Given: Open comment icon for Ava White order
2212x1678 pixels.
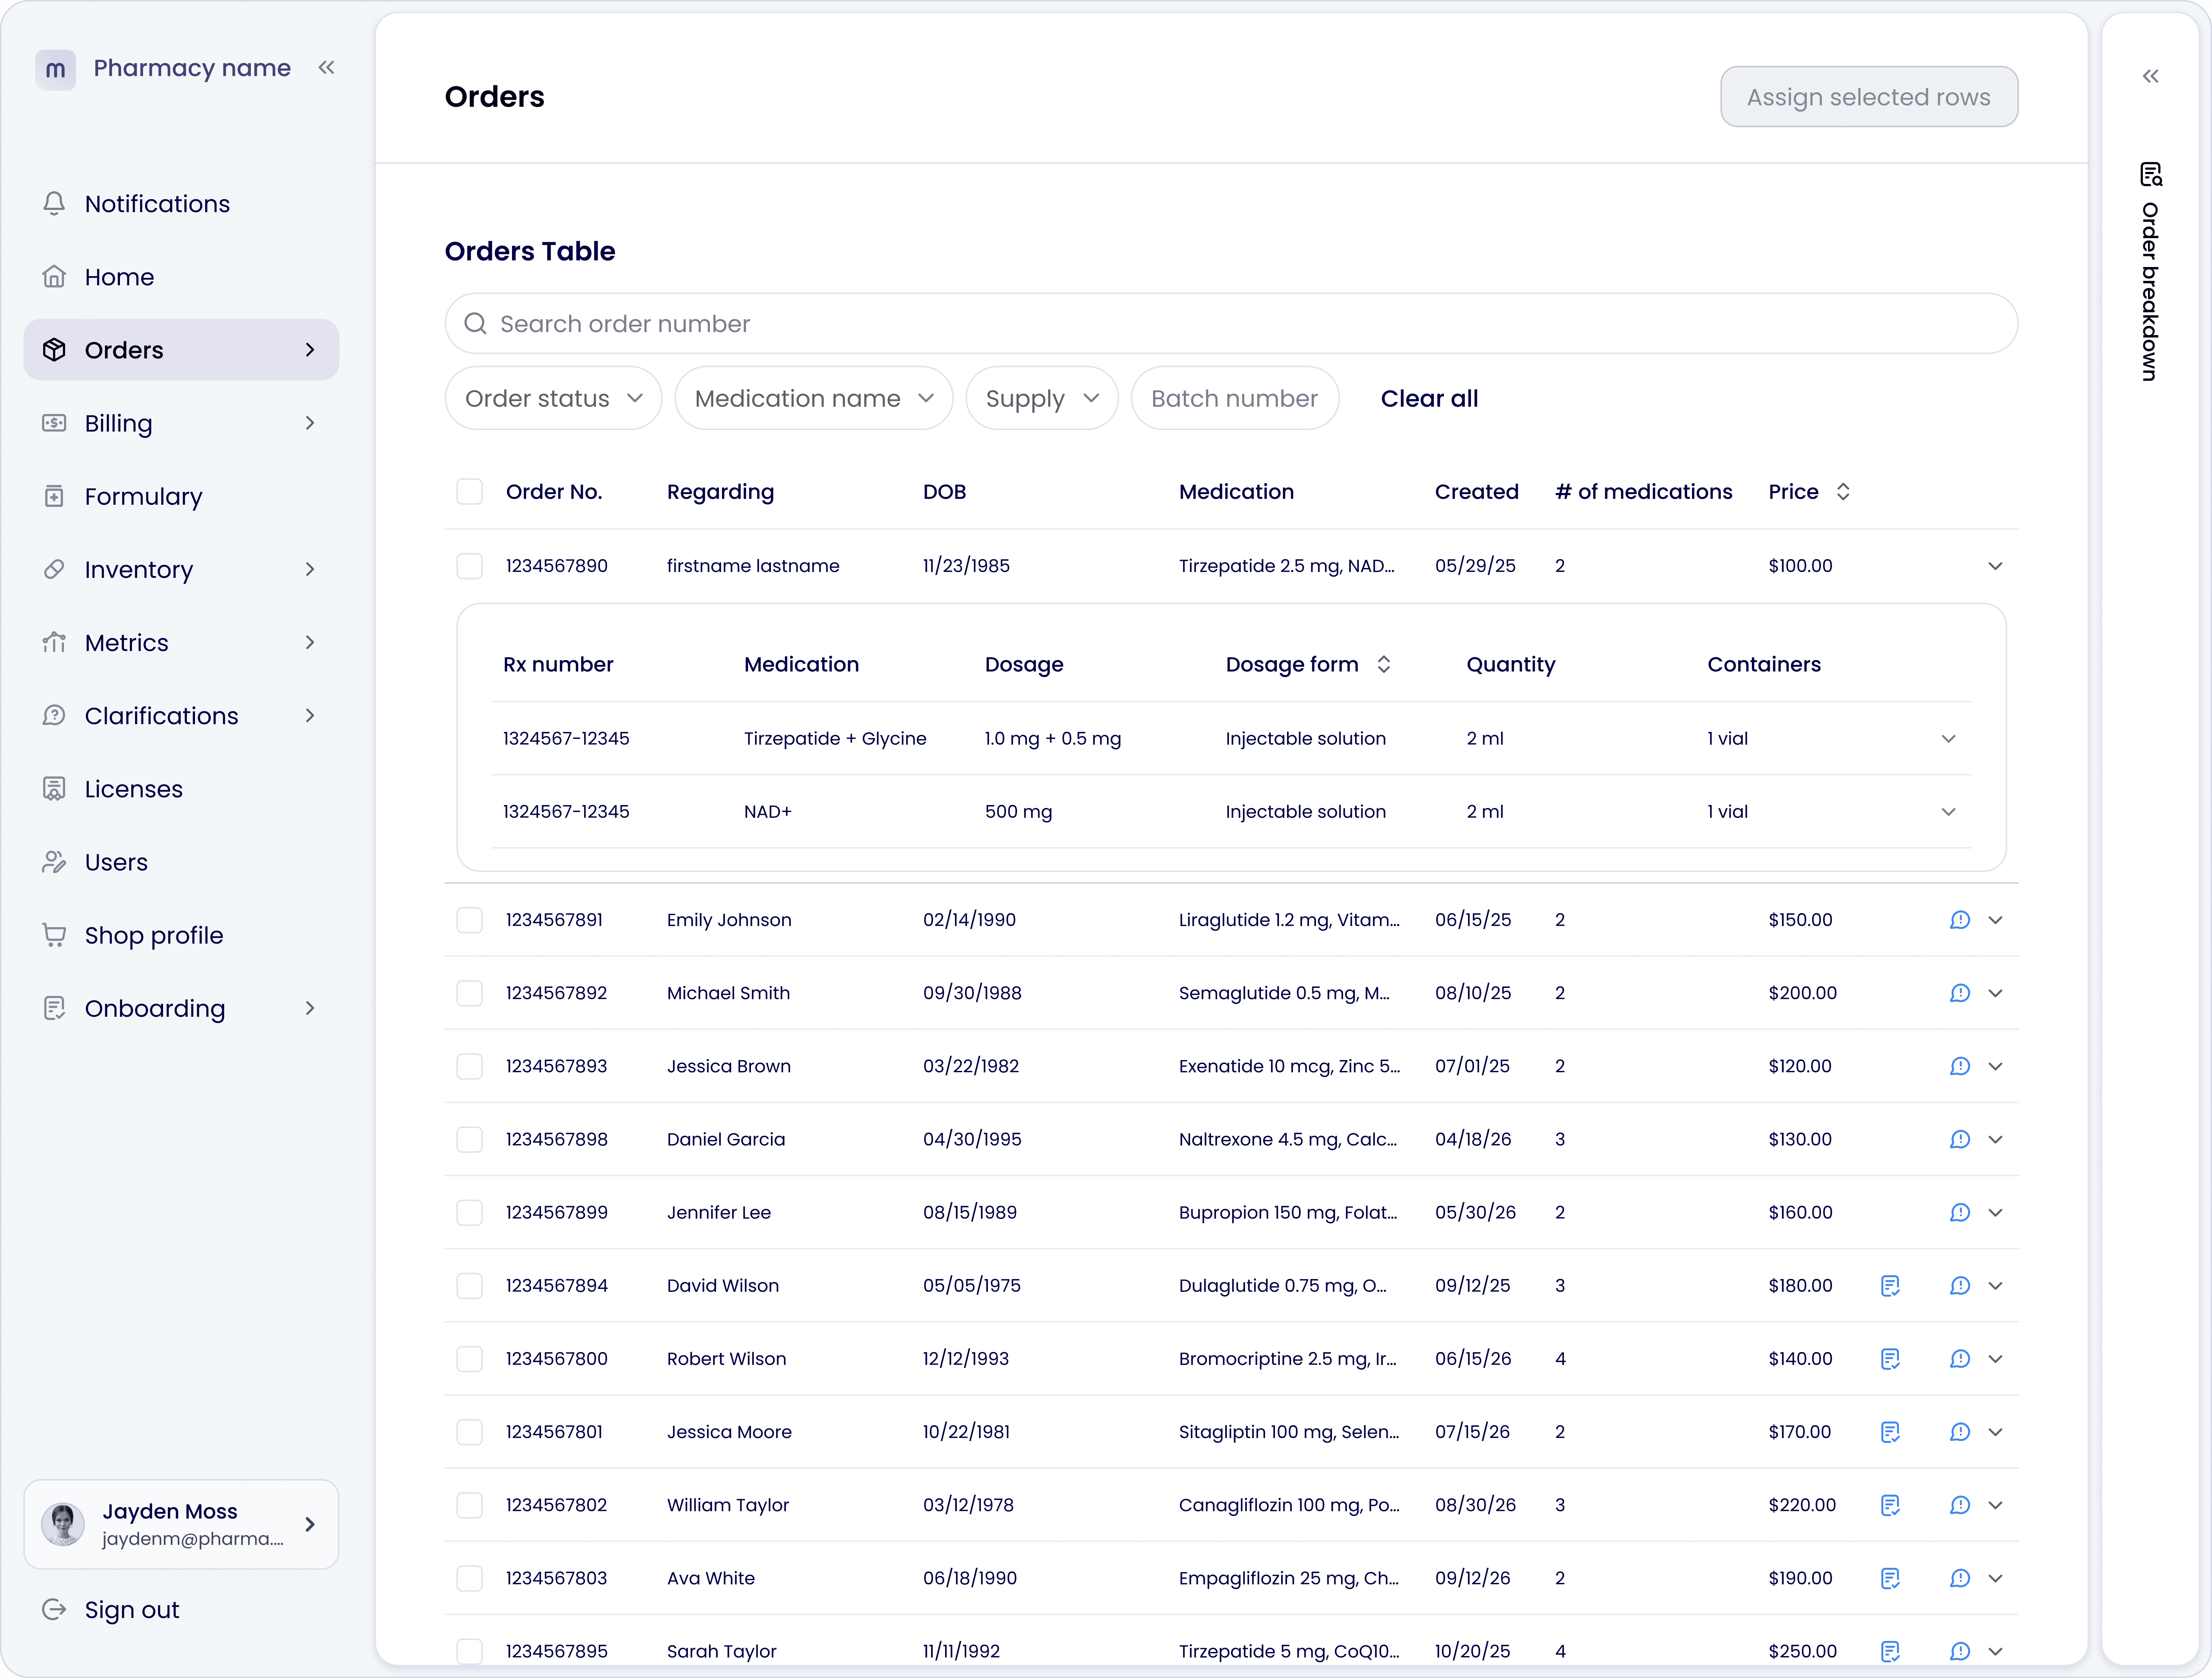Looking at the screenshot, I should click(x=1960, y=1578).
